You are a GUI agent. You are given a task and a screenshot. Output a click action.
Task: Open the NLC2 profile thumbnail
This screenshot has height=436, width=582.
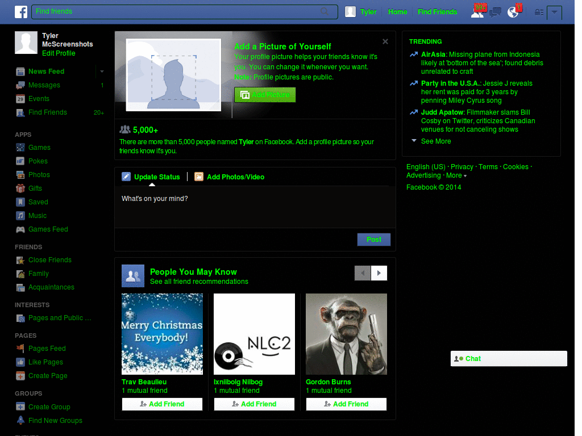[x=254, y=334]
